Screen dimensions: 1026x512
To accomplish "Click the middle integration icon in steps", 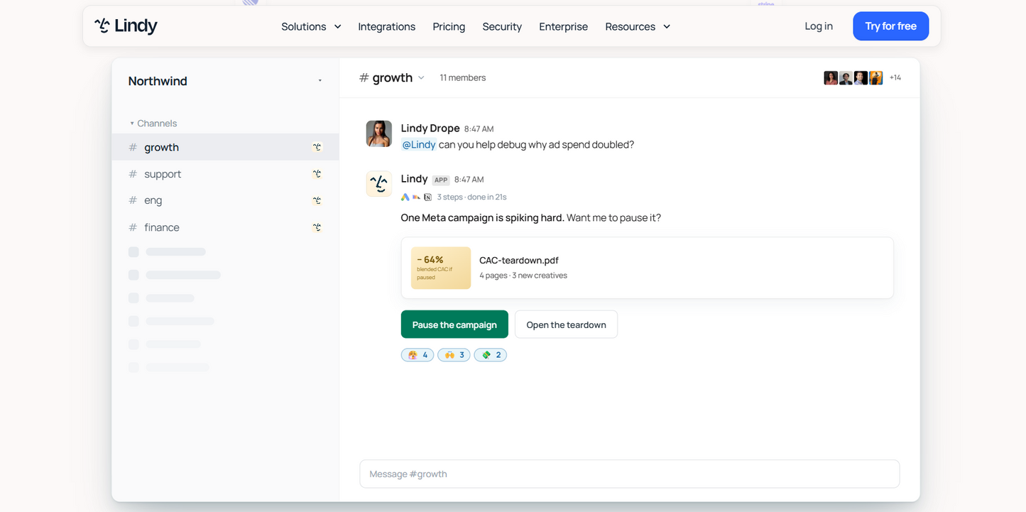I will 417,197.
